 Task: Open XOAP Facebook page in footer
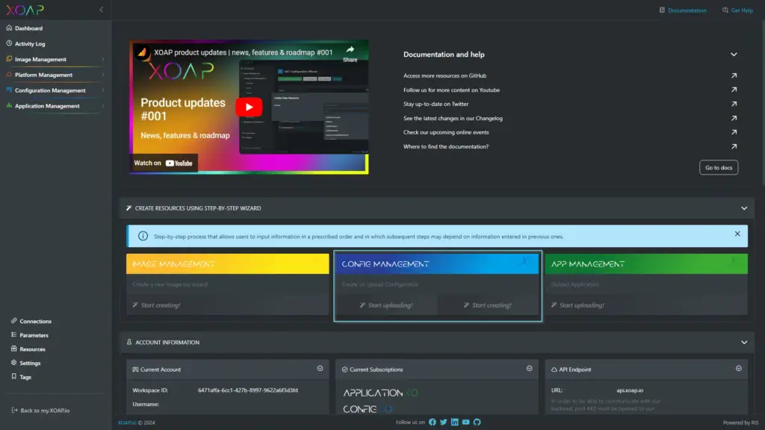click(433, 423)
